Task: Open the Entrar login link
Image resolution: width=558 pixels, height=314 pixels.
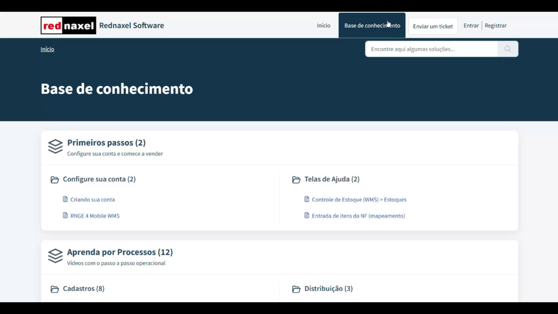Action: 471,25
